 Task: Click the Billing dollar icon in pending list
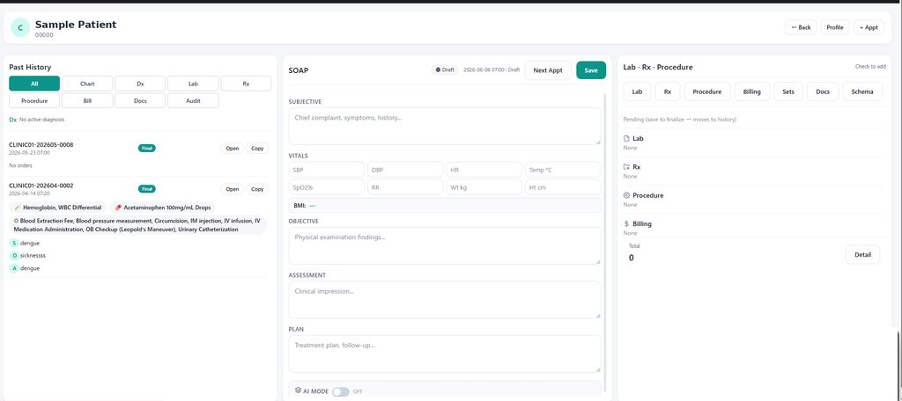click(626, 223)
